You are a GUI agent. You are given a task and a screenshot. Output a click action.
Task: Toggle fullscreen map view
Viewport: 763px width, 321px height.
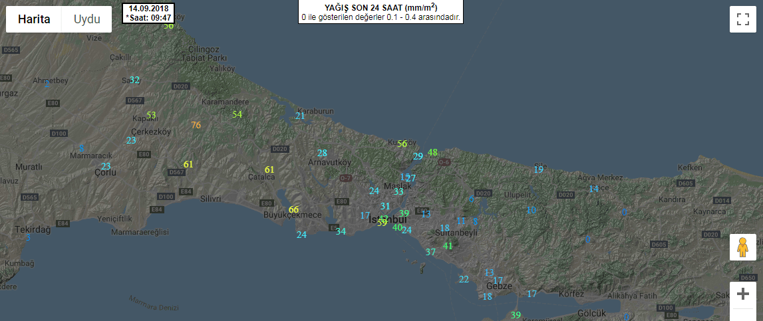tap(742, 19)
